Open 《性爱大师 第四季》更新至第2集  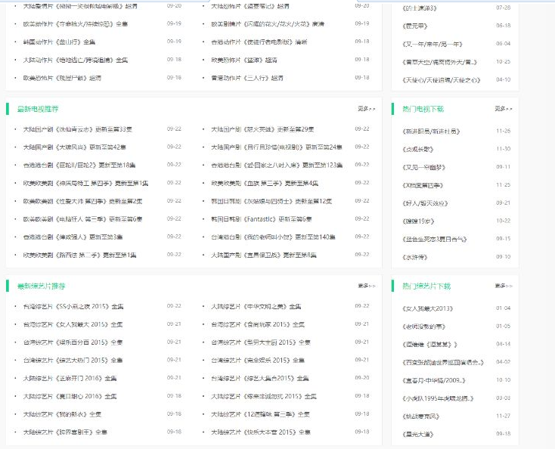[83, 201]
